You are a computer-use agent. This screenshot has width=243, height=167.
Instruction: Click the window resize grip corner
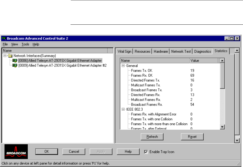[238, 164]
